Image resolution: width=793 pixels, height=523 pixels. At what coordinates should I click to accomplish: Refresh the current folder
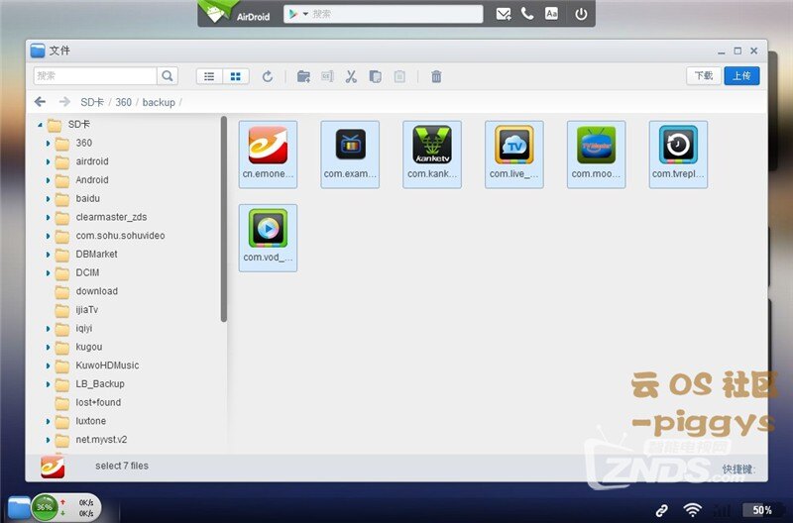point(268,76)
